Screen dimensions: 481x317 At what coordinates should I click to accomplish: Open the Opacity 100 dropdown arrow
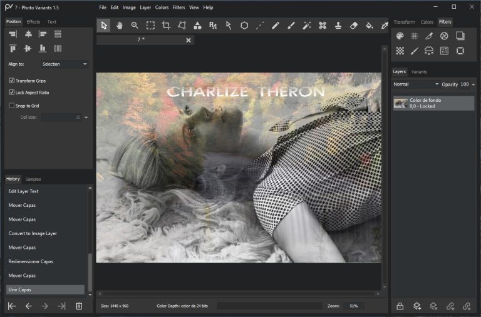[473, 84]
